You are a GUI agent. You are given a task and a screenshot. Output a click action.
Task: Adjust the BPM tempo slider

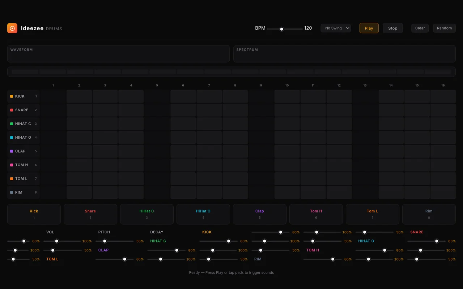(x=285, y=29)
